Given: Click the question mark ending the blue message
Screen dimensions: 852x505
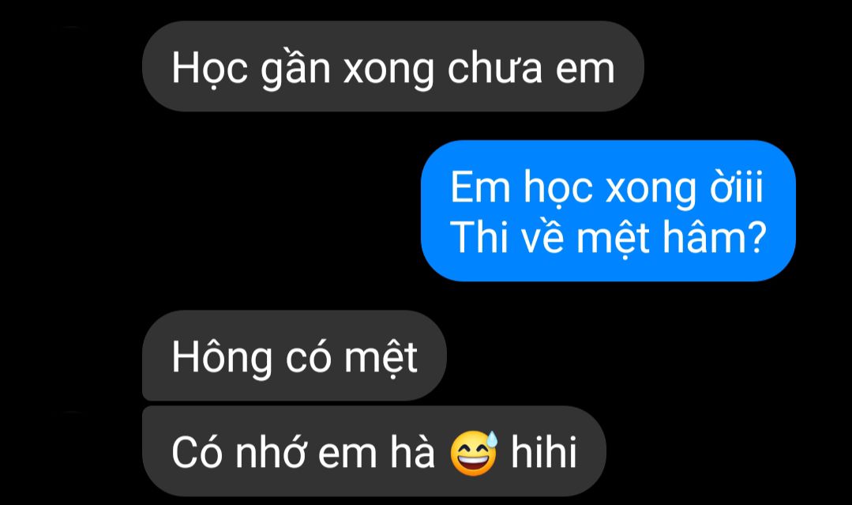Looking at the screenshot, I should pyautogui.click(x=756, y=237).
